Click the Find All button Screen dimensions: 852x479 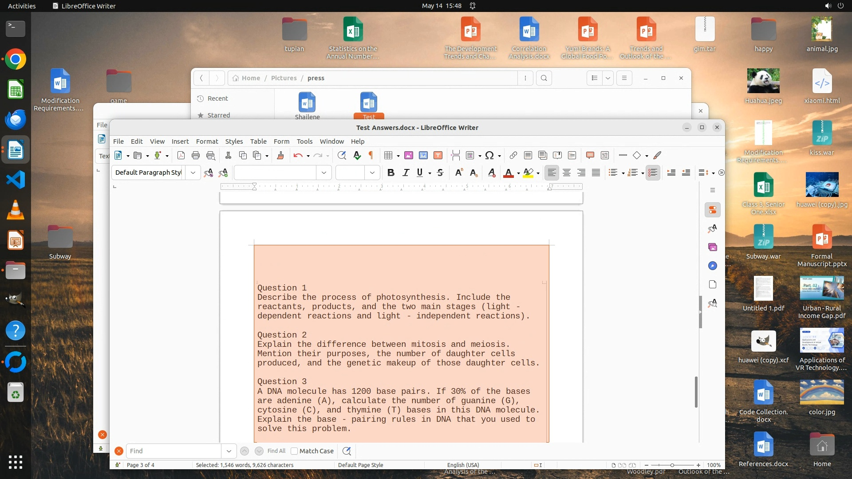pyautogui.click(x=276, y=451)
